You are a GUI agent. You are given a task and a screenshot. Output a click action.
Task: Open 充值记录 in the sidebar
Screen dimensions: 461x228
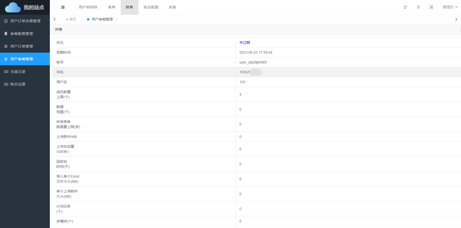click(x=18, y=72)
